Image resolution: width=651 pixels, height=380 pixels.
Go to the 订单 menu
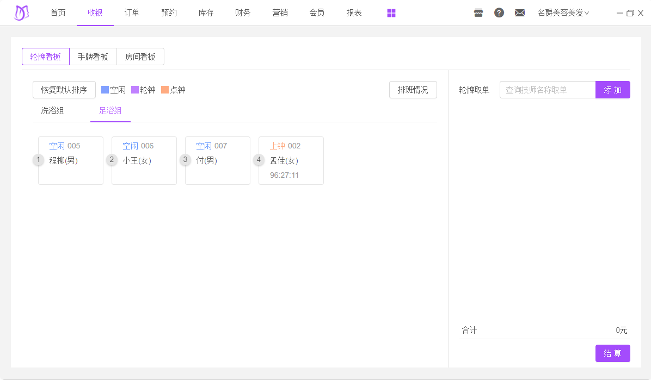pyautogui.click(x=132, y=13)
